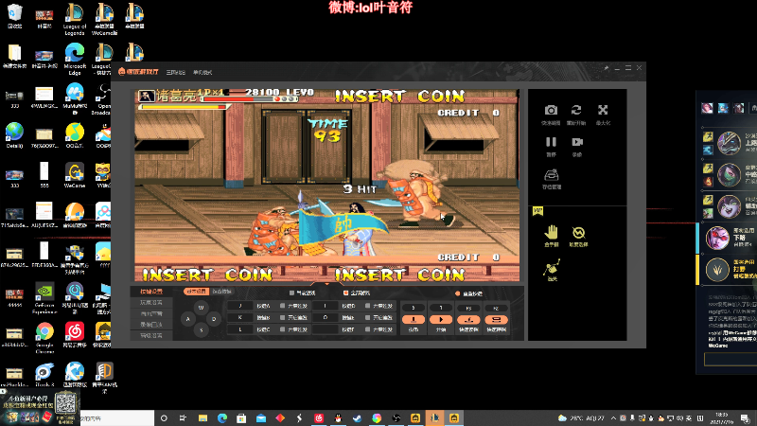Toggle turbo checkbox in the J row

282,306
